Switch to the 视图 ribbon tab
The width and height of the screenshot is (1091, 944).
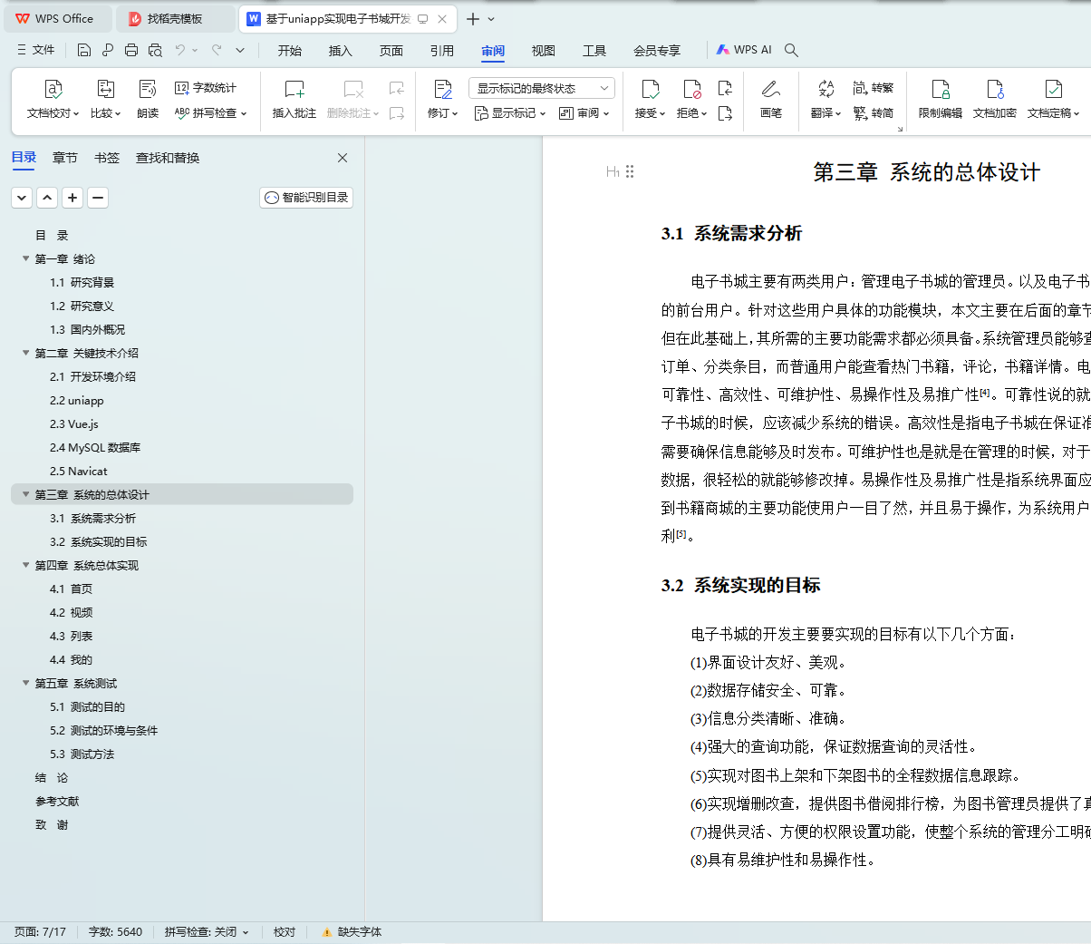(x=543, y=51)
